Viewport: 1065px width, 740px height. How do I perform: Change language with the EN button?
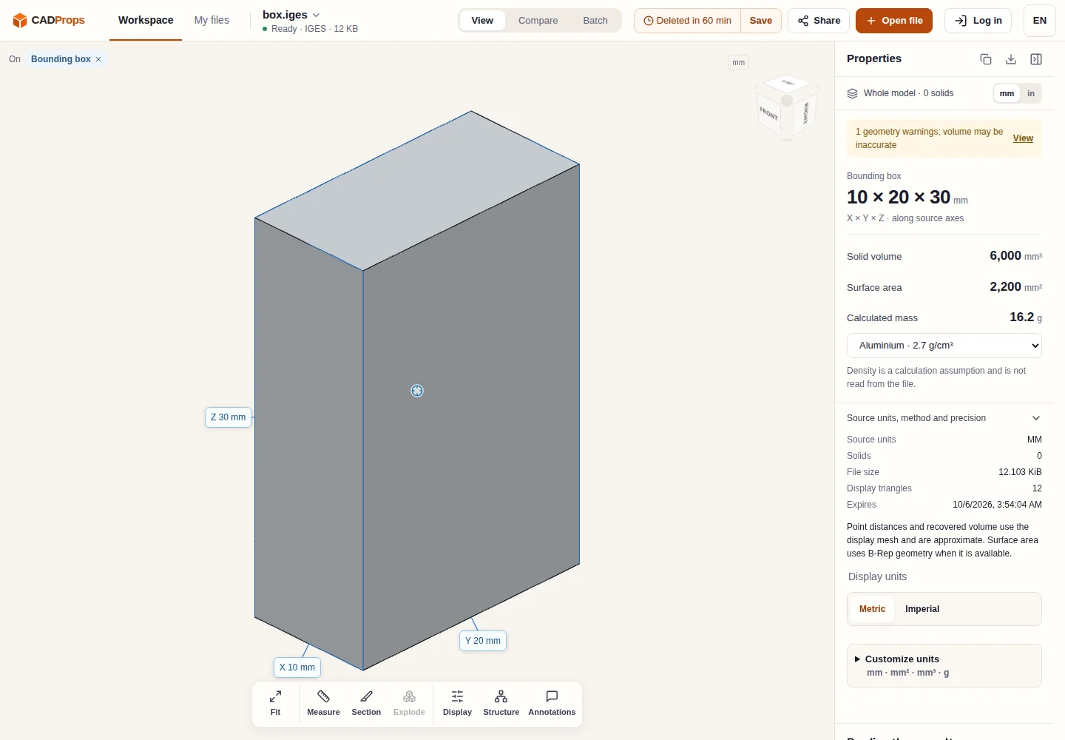click(1040, 21)
